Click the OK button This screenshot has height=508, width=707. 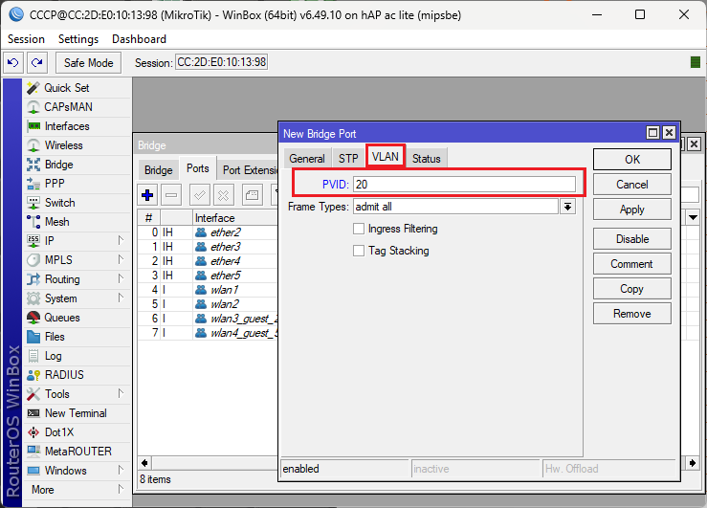pyautogui.click(x=632, y=159)
